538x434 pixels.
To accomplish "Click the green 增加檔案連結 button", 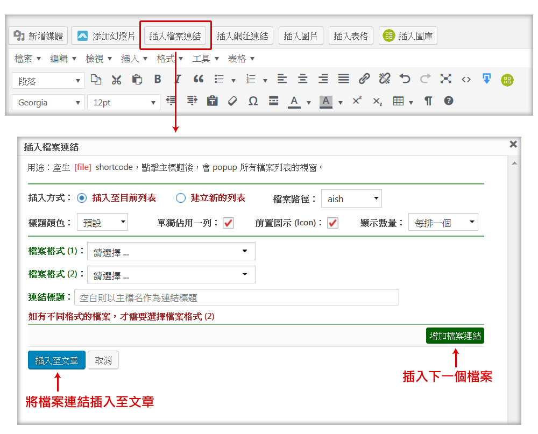I will [455, 336].
